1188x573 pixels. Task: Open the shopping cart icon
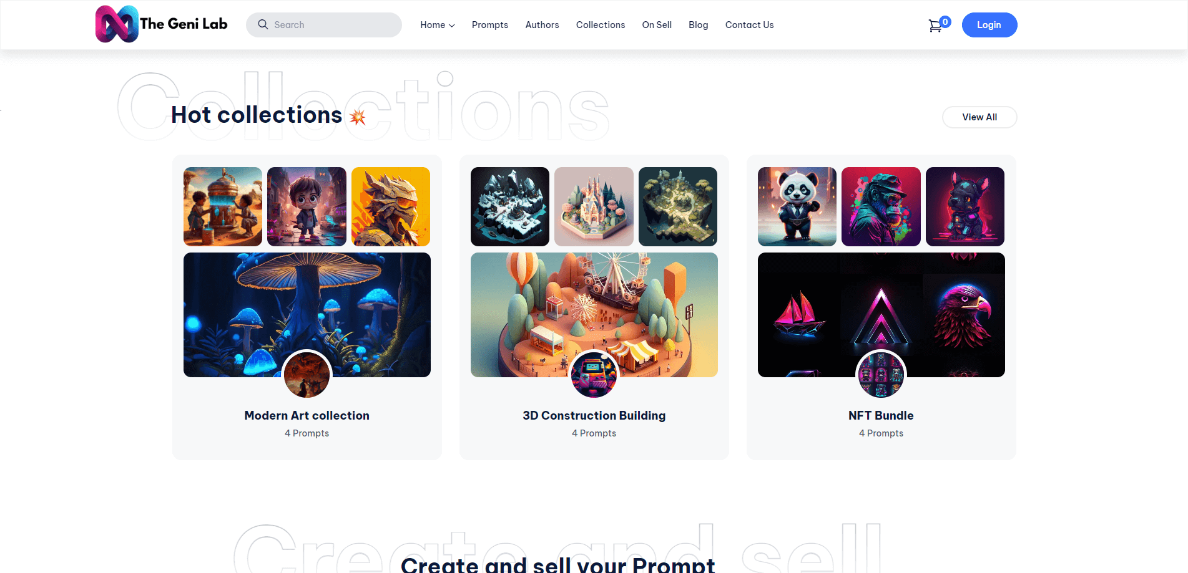(935, 26)
